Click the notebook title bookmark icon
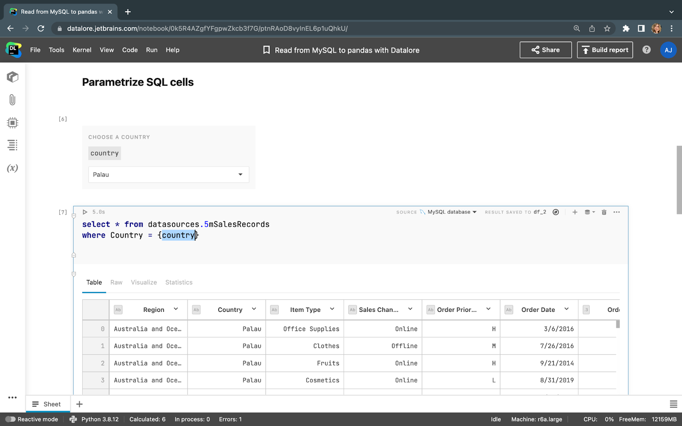 [x=266, y=50]
